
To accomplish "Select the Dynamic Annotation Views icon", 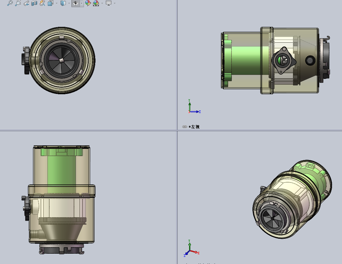I will coord(42,4).
